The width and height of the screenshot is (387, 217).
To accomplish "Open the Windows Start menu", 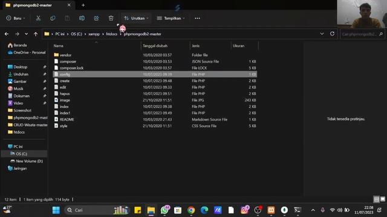I will [x=56, y=210].
